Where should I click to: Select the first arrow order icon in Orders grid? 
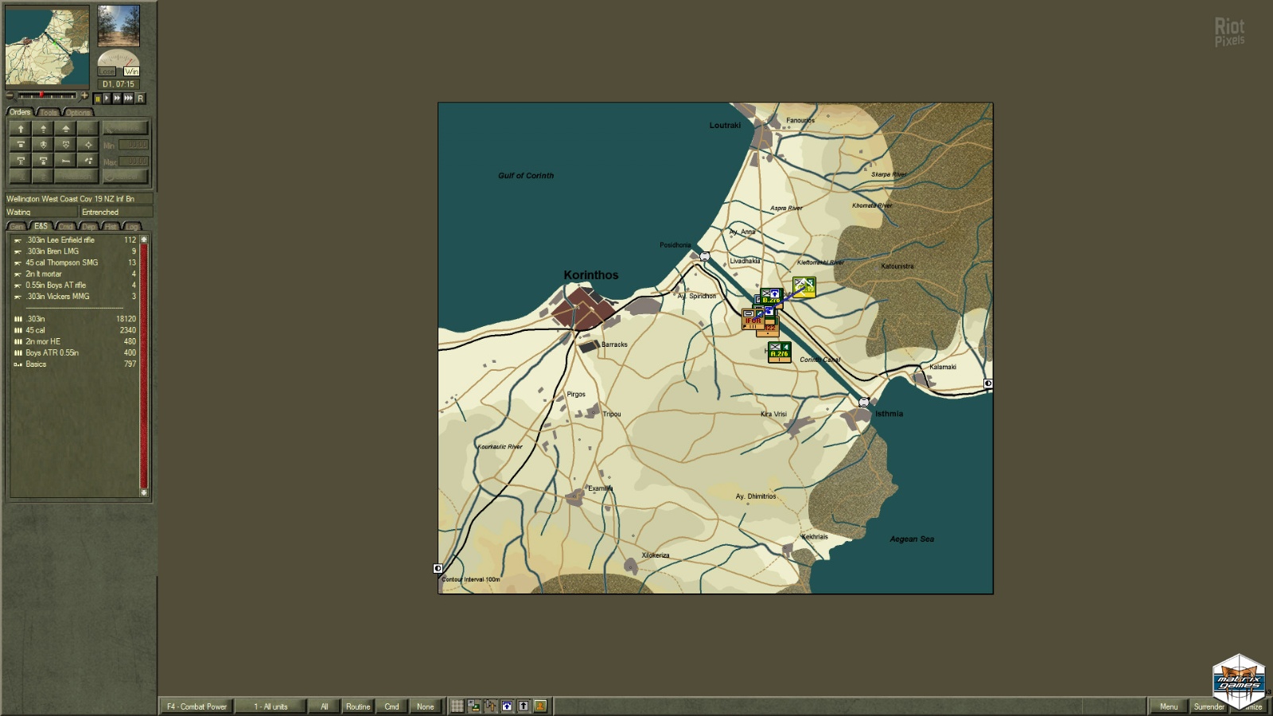21,128
